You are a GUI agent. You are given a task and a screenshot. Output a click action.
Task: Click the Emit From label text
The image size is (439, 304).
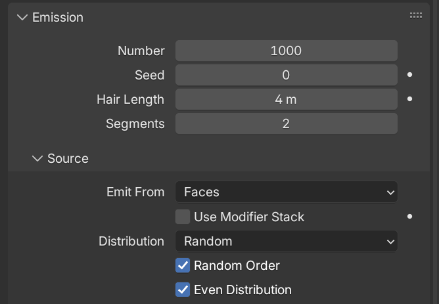135,192
